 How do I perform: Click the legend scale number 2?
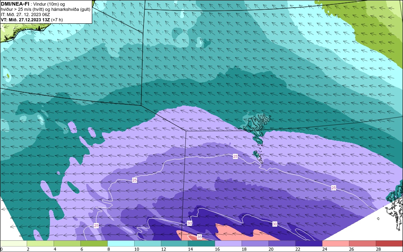28,249
